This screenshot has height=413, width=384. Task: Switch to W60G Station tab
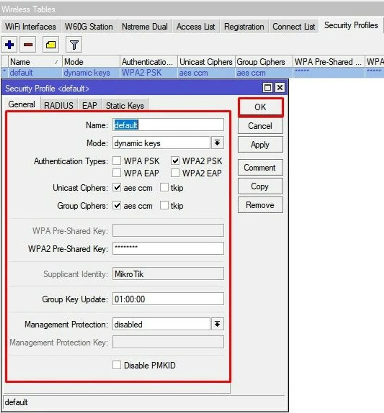click(x=89, y=27)
